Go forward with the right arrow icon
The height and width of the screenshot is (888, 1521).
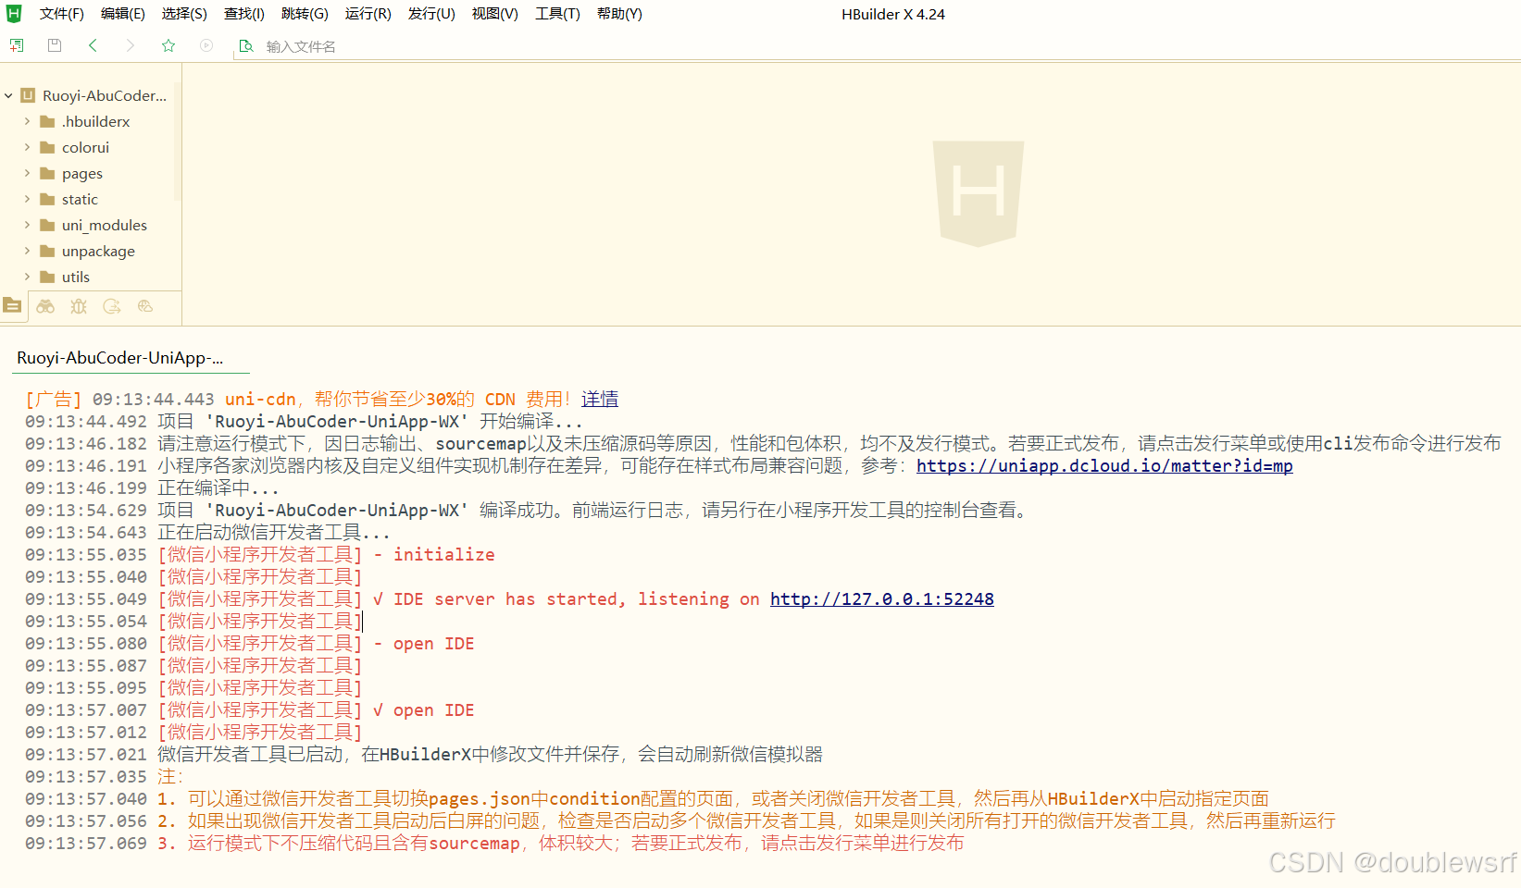131,45
